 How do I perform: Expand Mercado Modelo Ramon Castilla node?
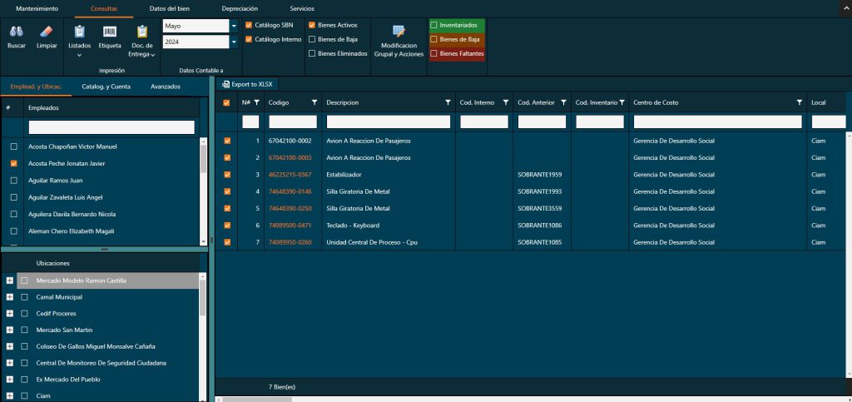coord(9,280)
